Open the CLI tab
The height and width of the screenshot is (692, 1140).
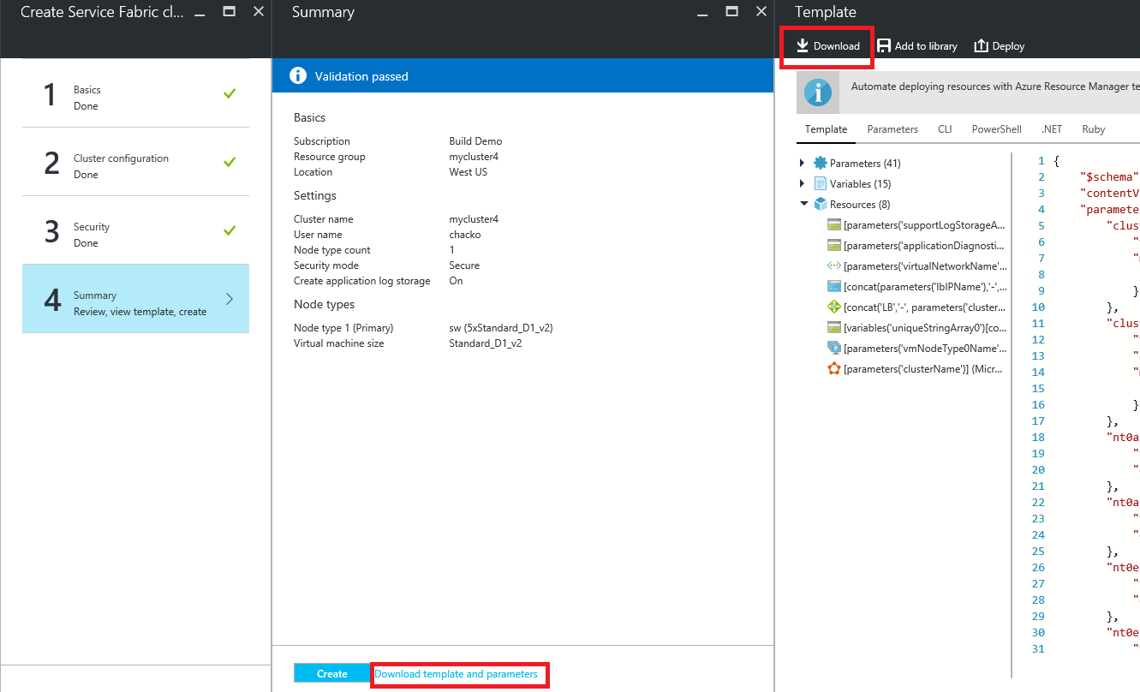point(945,129)
